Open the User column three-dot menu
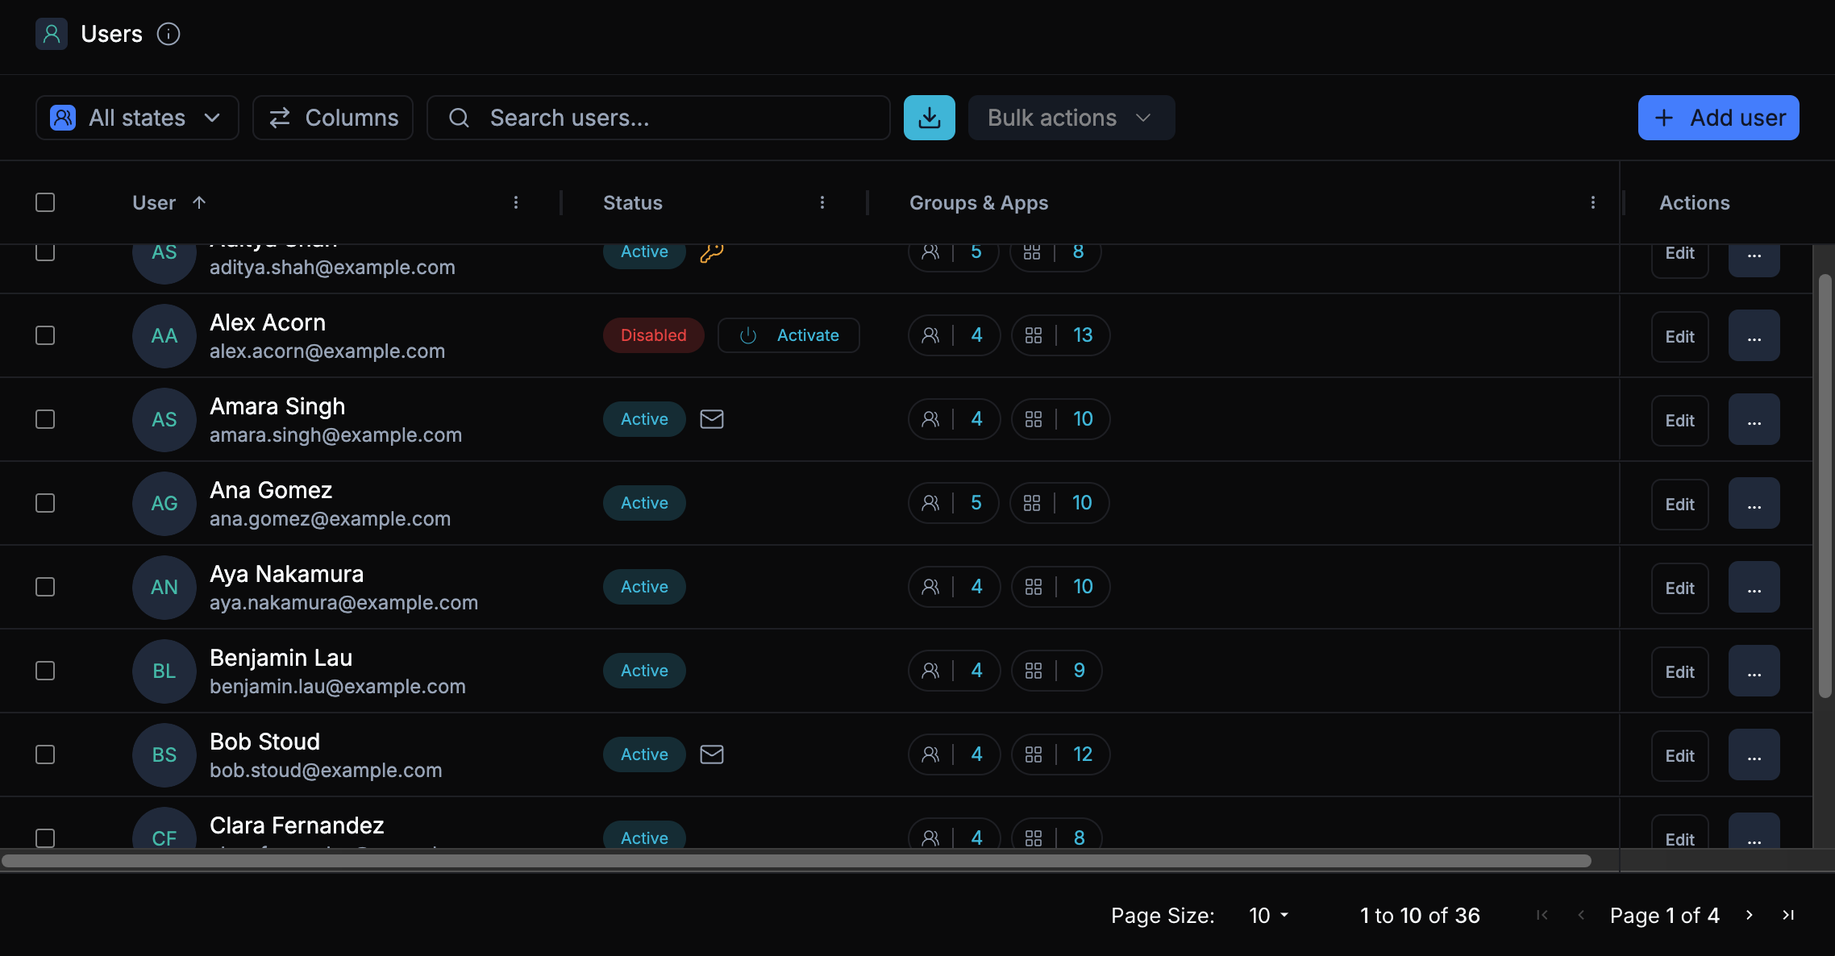The height and width of the screenshot is (956, 1835). 516,202
